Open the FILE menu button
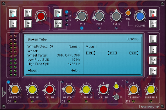 pos(153,60)
